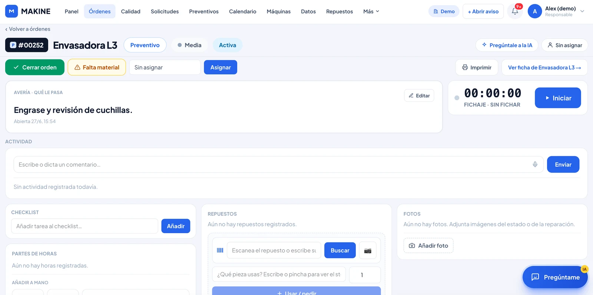Click the MAKINE logo
The width and height of the screenshot is (593, 295).
pos(28,11)
